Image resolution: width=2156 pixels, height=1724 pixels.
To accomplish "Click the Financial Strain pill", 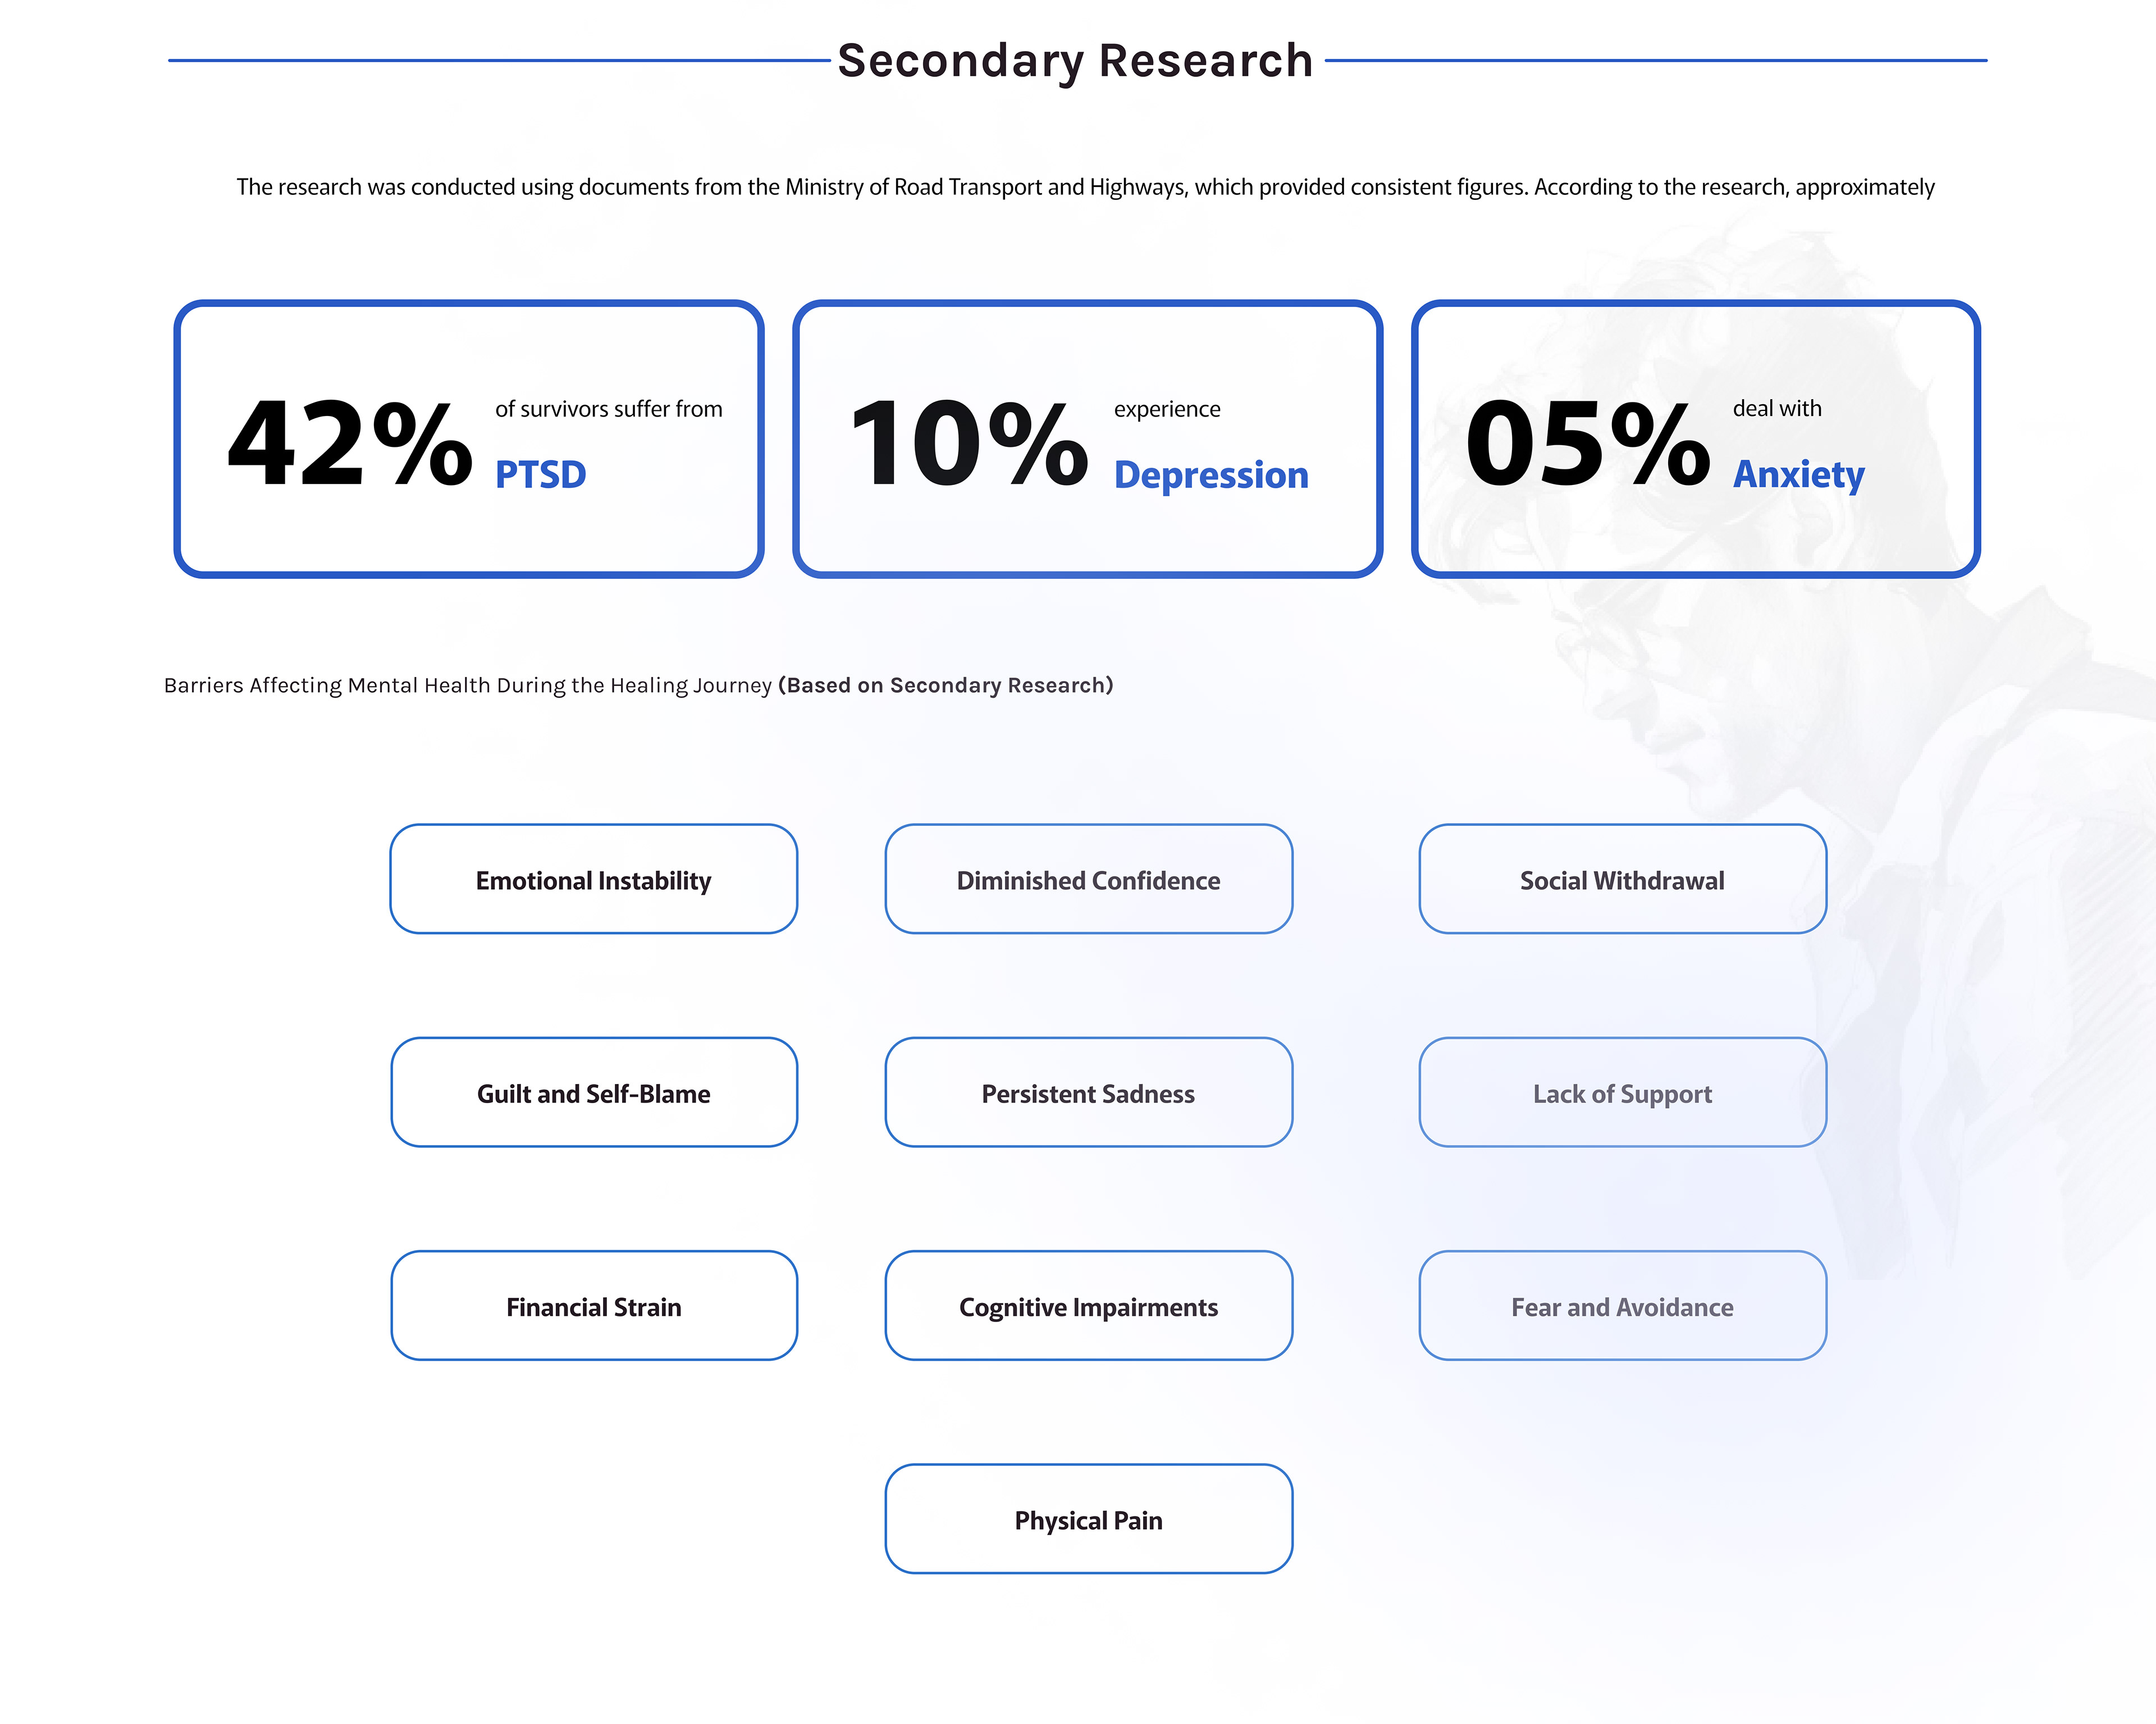I will (x=593, y=1306).
